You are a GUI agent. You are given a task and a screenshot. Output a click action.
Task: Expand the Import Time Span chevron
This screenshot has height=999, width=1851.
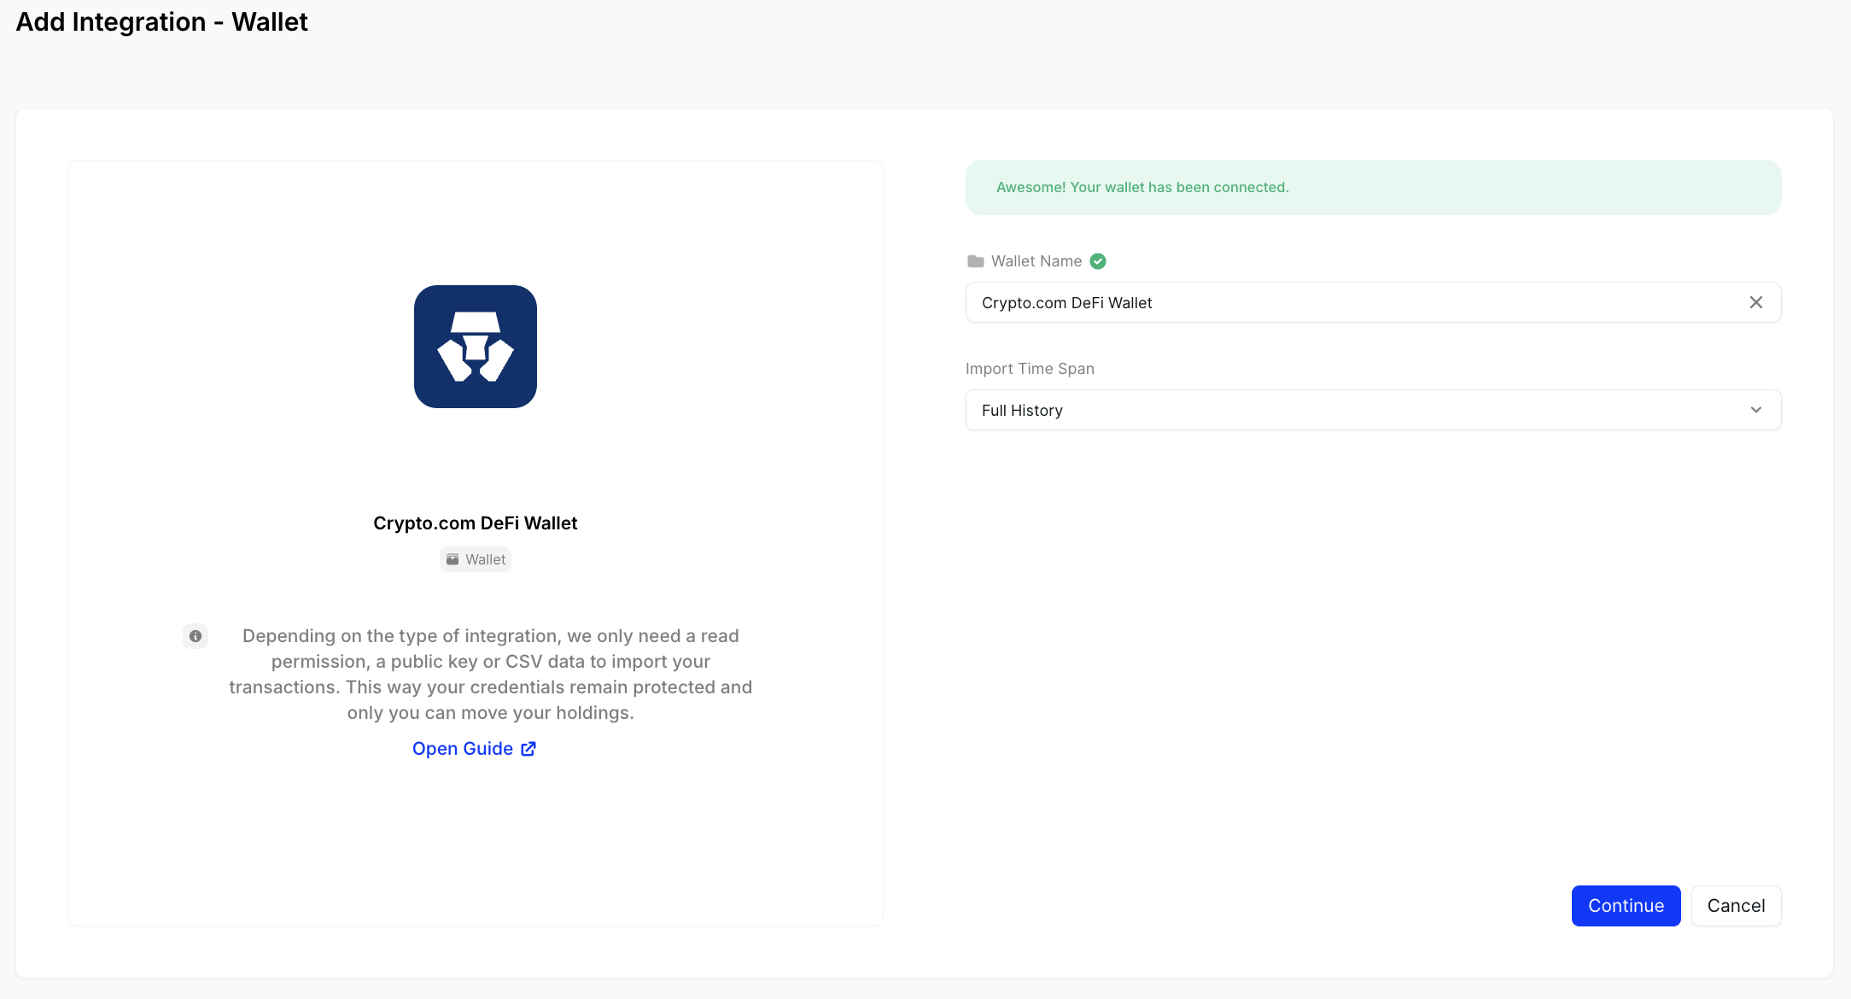pyautogui.click(x=1755, y=410)
